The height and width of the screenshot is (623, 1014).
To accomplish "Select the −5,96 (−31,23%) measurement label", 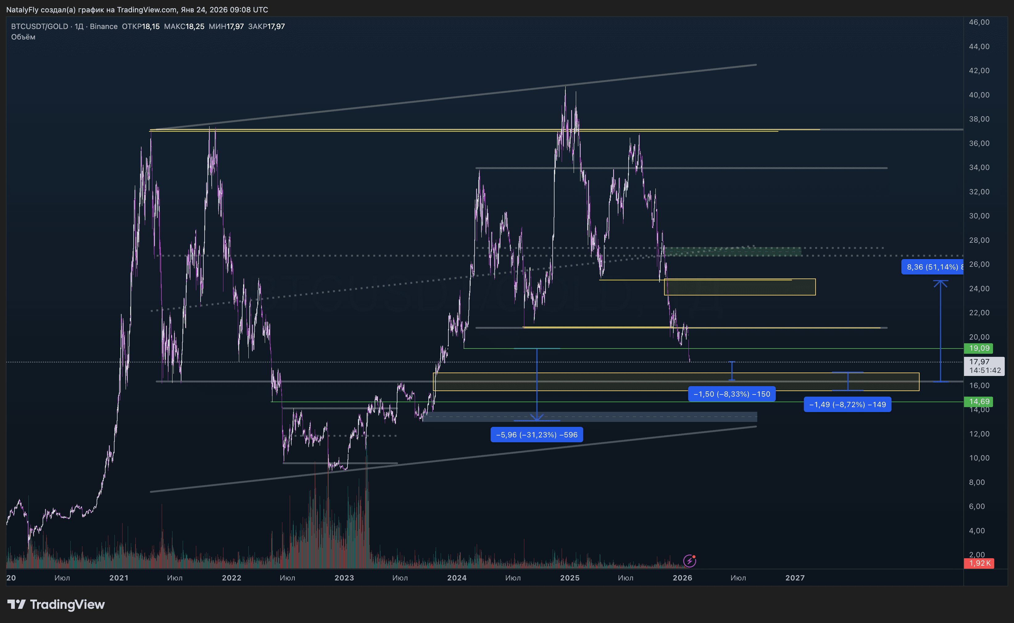I will coord(536,435).
